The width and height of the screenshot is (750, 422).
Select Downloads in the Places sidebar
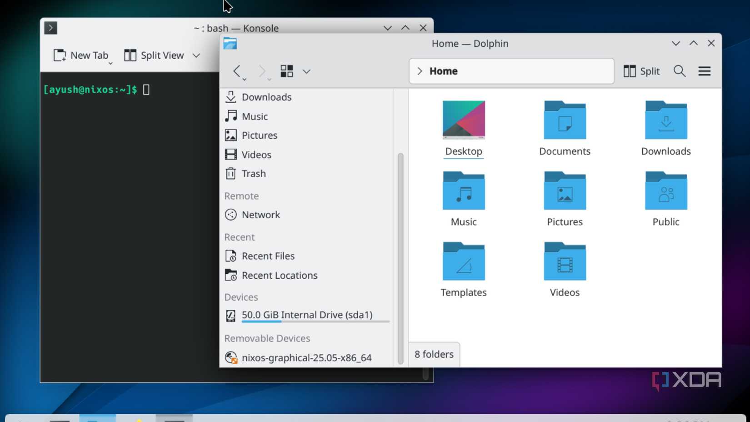(x=307, y=97)
